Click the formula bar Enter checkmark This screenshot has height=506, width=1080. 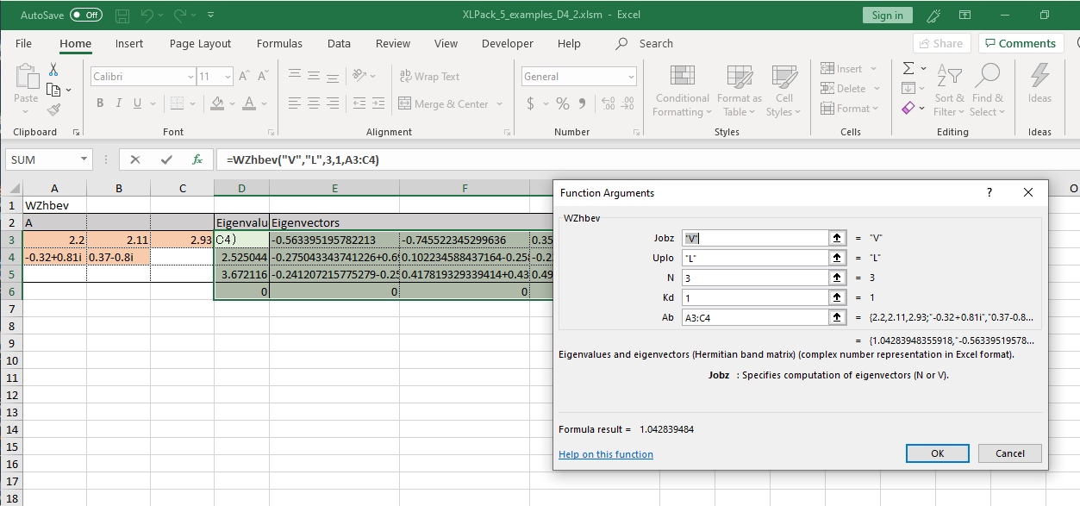[x=166, y=159]
